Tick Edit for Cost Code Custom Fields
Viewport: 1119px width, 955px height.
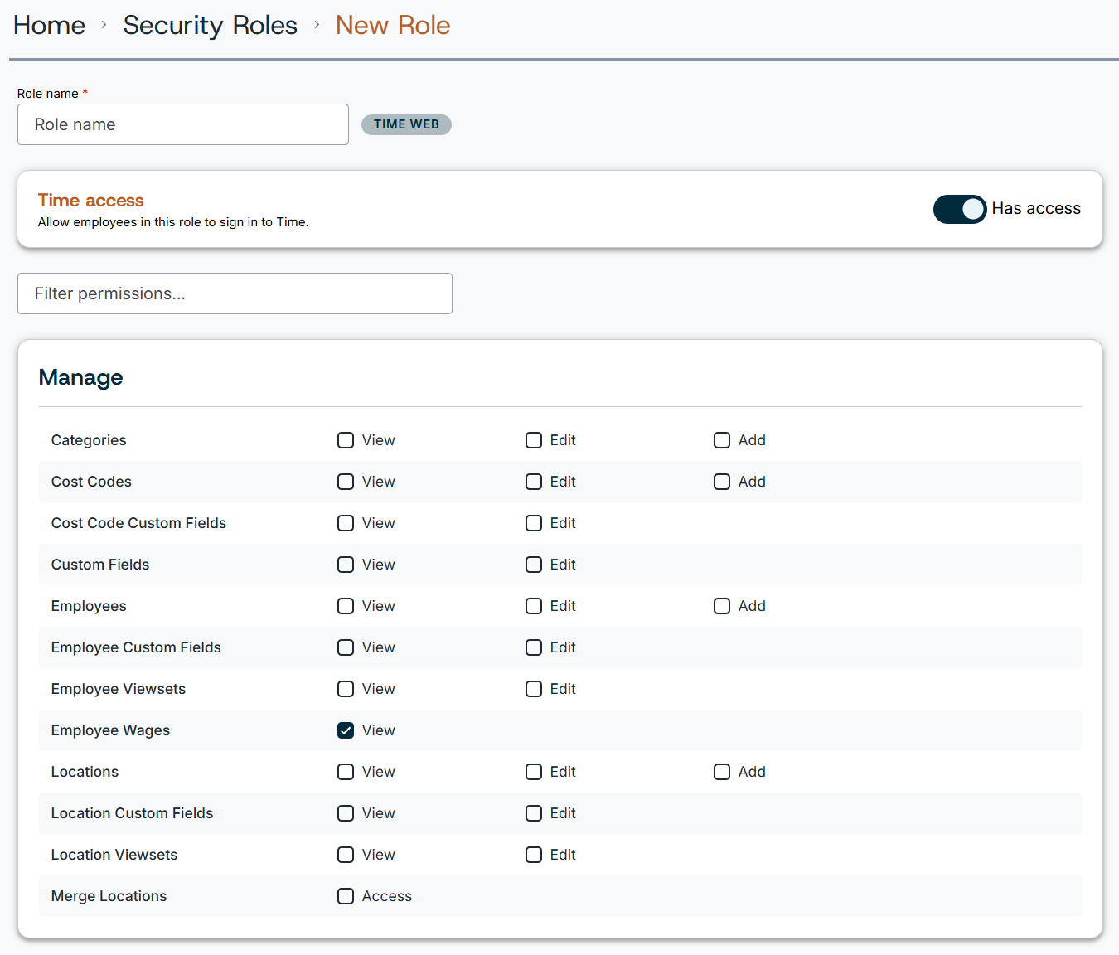click(534, 523)
